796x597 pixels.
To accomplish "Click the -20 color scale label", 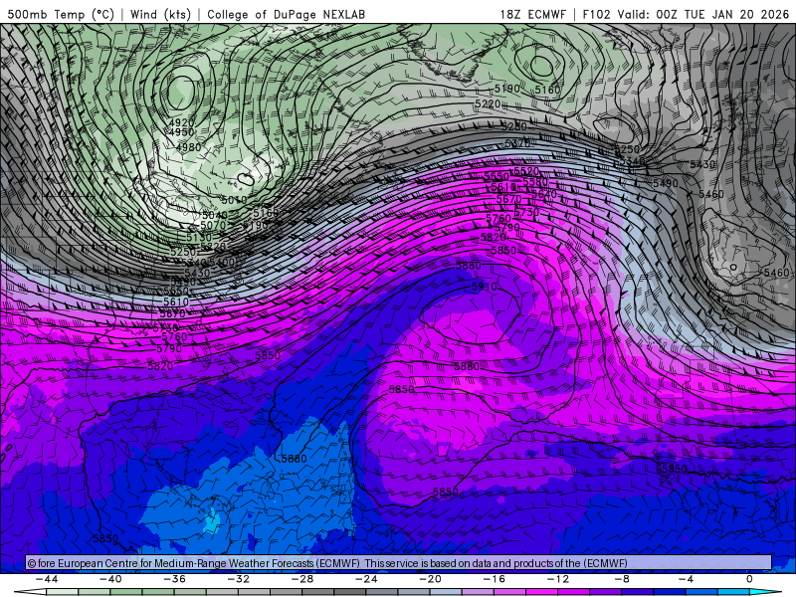I will [430, 579].
